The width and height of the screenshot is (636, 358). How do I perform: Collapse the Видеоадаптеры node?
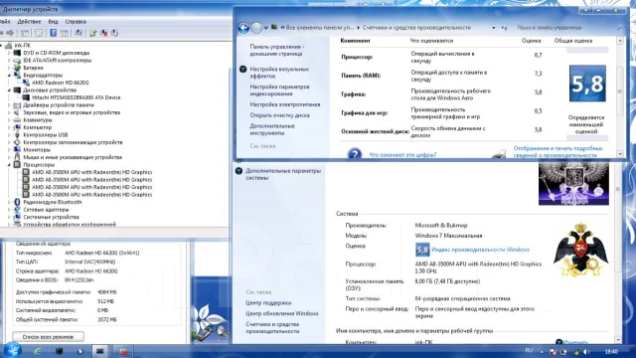tap(9, 76)
